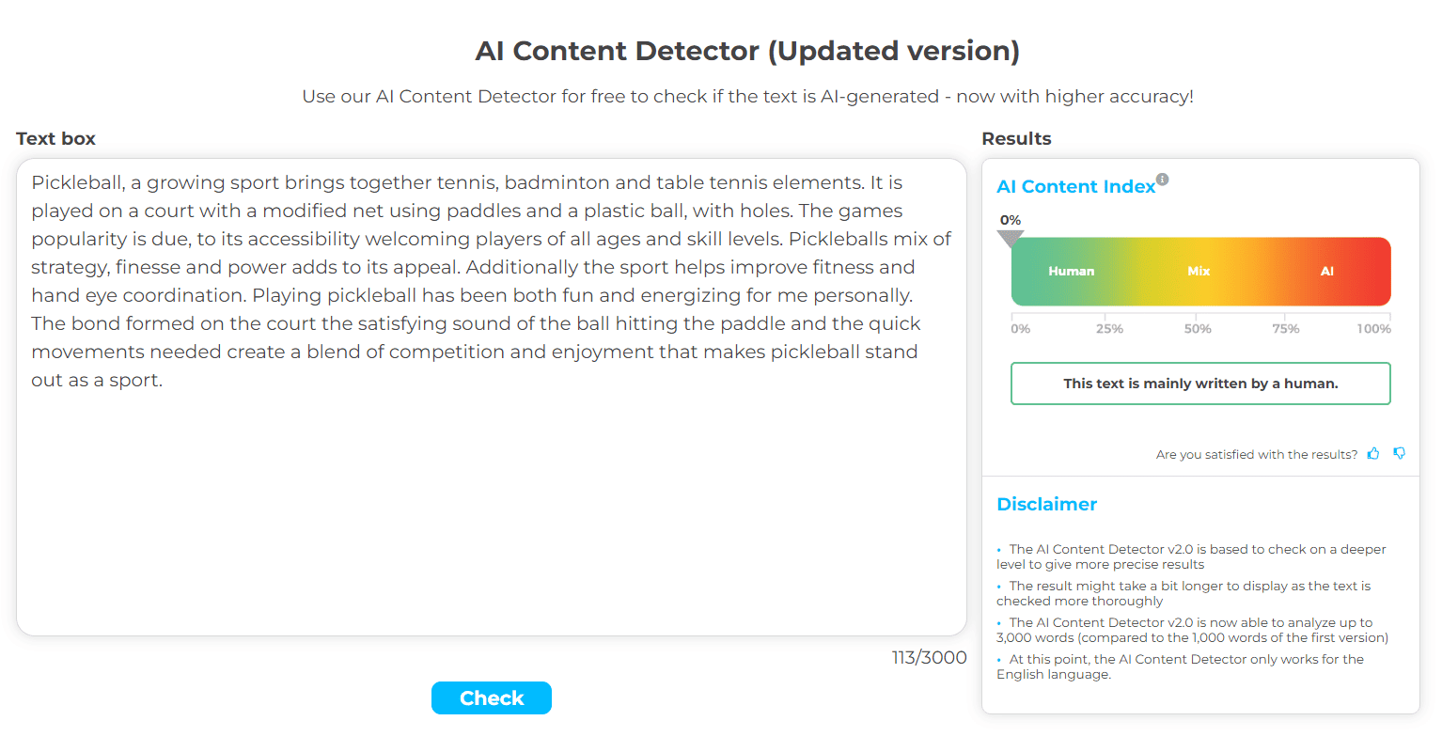
Task: Click the yellow Mix section of the gauge
Action: point(1199,272)
